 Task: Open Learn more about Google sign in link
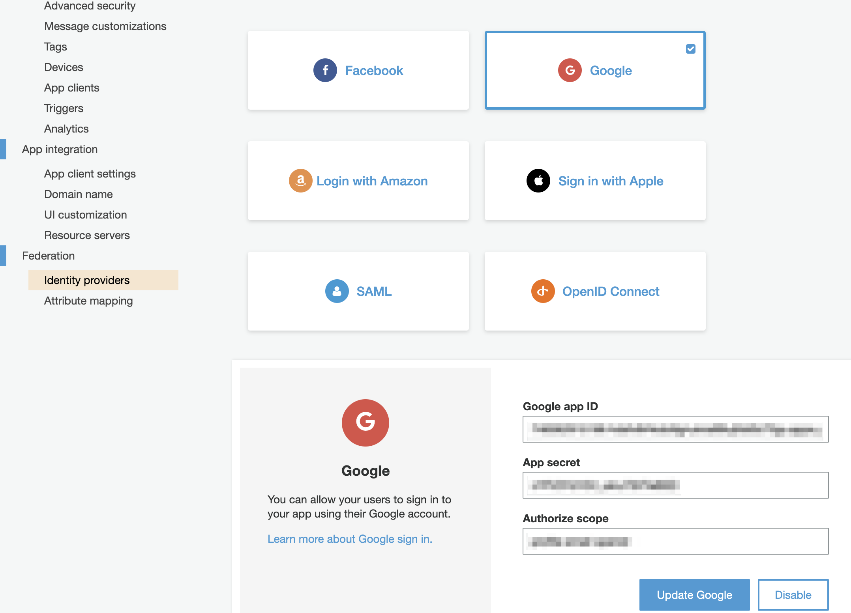tap(350, 539)
